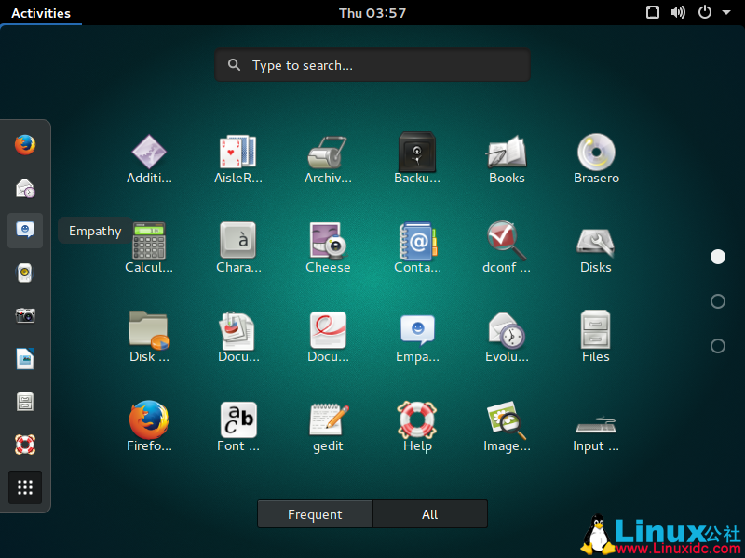The width and height of the screenshot is (745, 558).
Task: Open Evolution mail in app grid
Action: [507, 330]
